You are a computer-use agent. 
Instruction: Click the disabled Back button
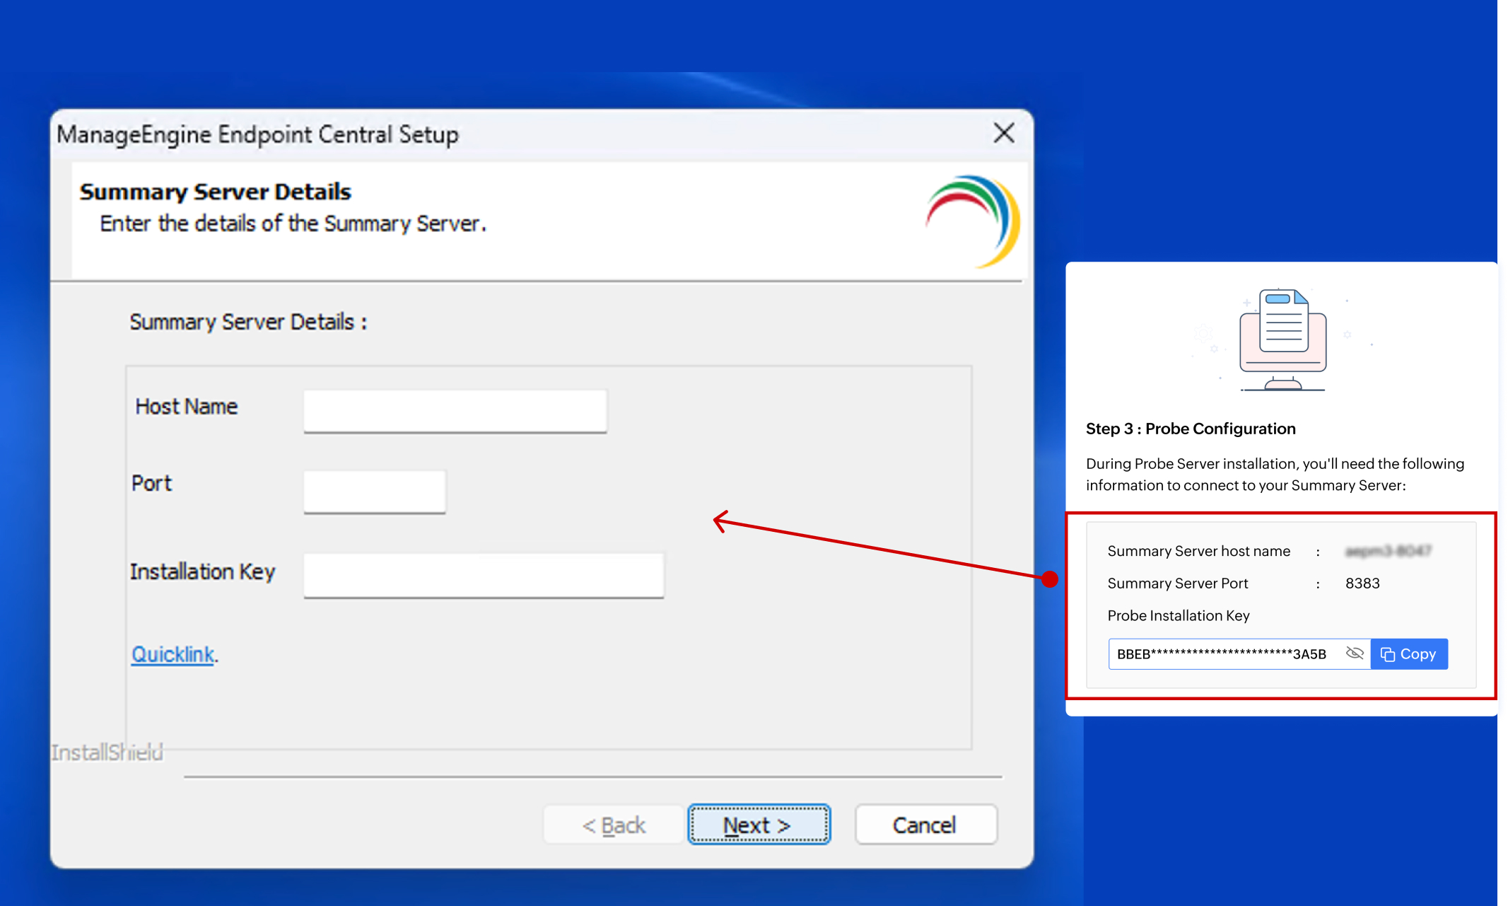614,825
